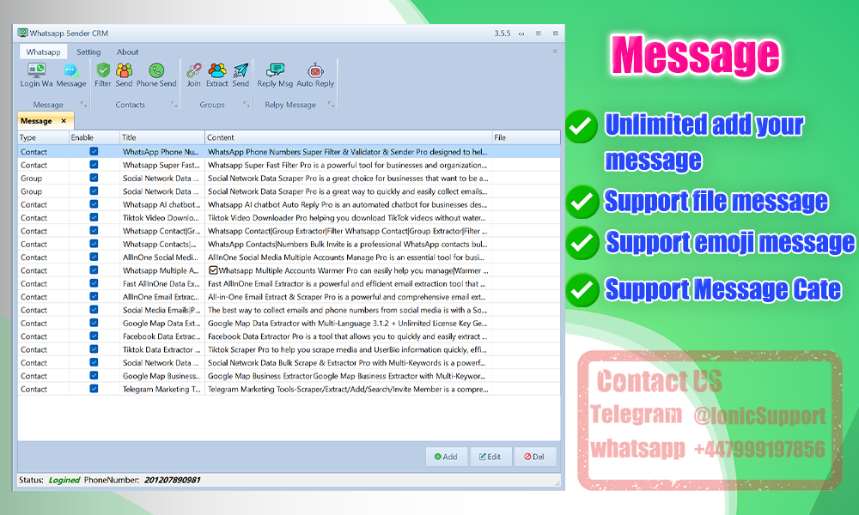This screenshot has width=859, height=515.
Task: Open the Reply Msg tool
Action: (x=275, y=75)
